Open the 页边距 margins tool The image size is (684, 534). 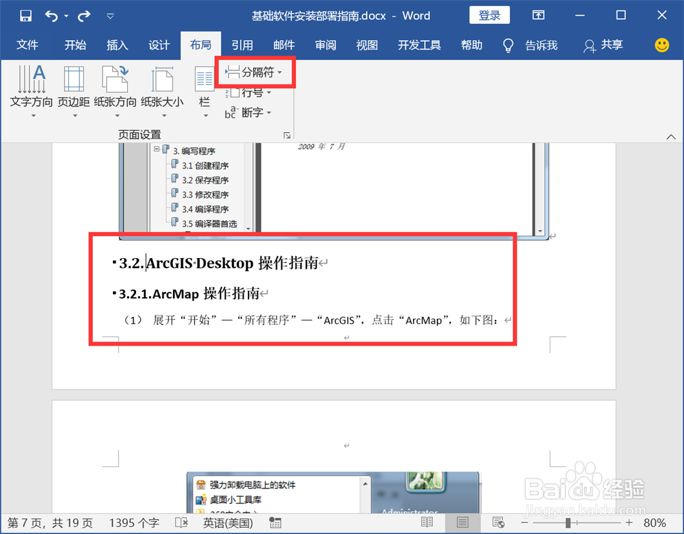(74, 86)
